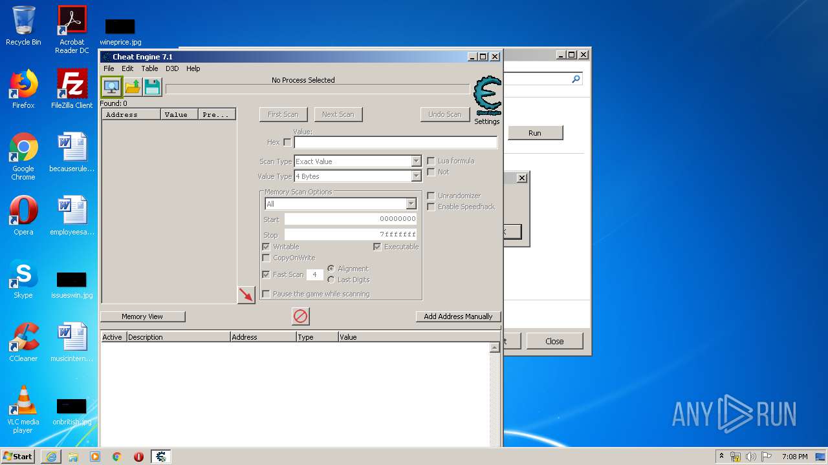The width and height of the screenshot is (828, 465).
Task: Open Recycle Bin desktop icon
Action: tap(23, 26)
